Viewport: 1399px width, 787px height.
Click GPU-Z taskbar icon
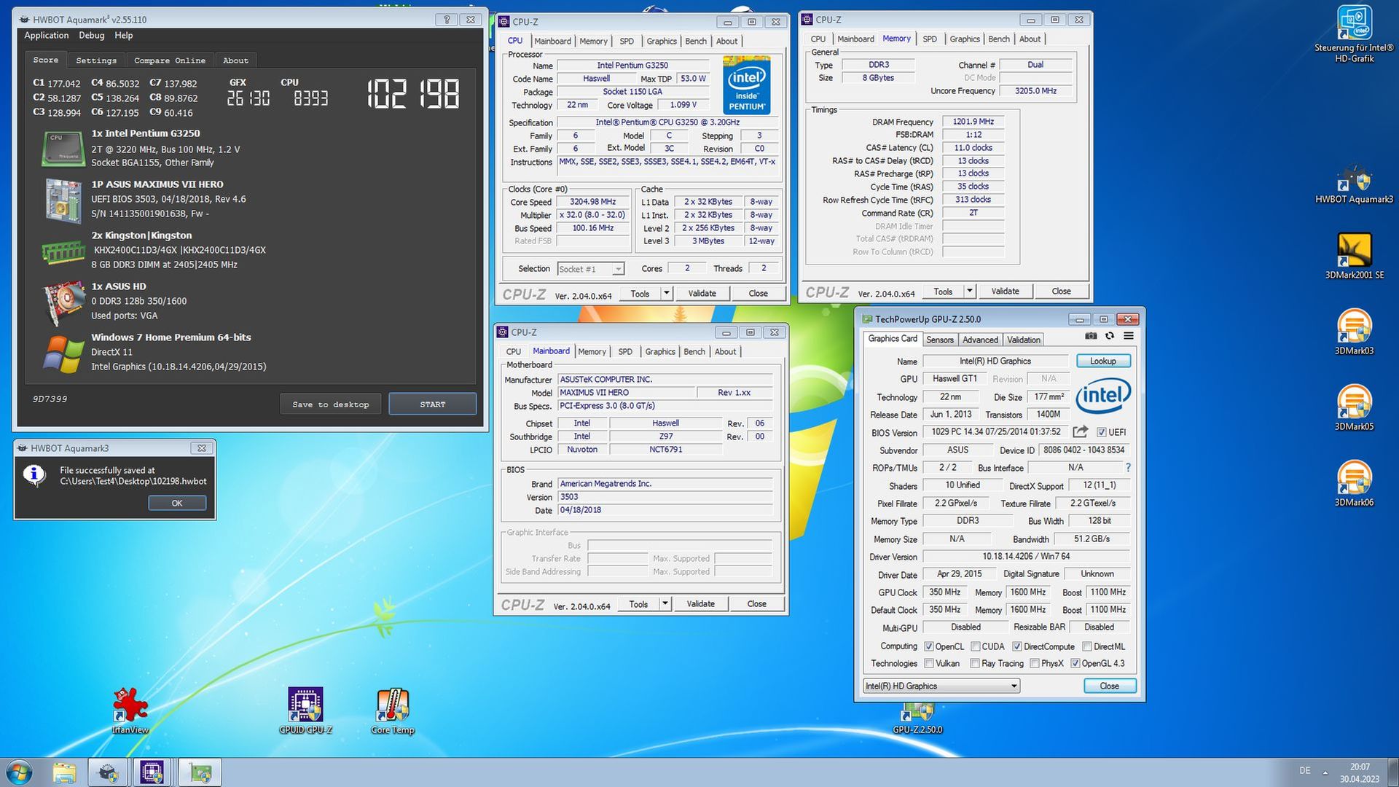(200, 772)
